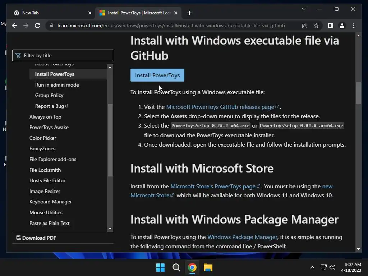Click Install with Windows Package Manager heading

coord(234,220)
